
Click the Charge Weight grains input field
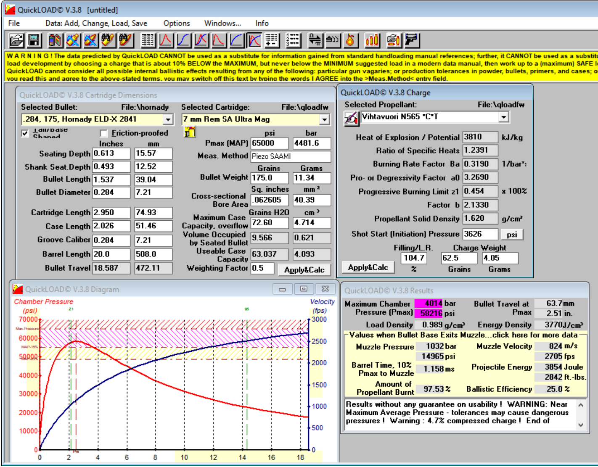[x=458, y=258]
